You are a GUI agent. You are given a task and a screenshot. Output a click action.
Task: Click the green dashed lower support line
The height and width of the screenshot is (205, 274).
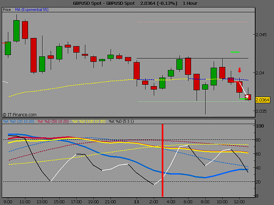pyautogui.click(x=193, y=101)
